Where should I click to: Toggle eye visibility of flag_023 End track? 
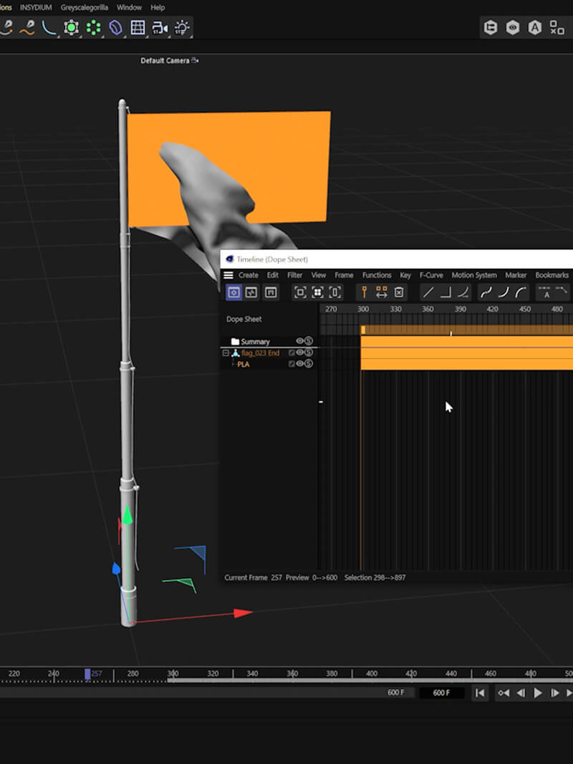[300, 353]
